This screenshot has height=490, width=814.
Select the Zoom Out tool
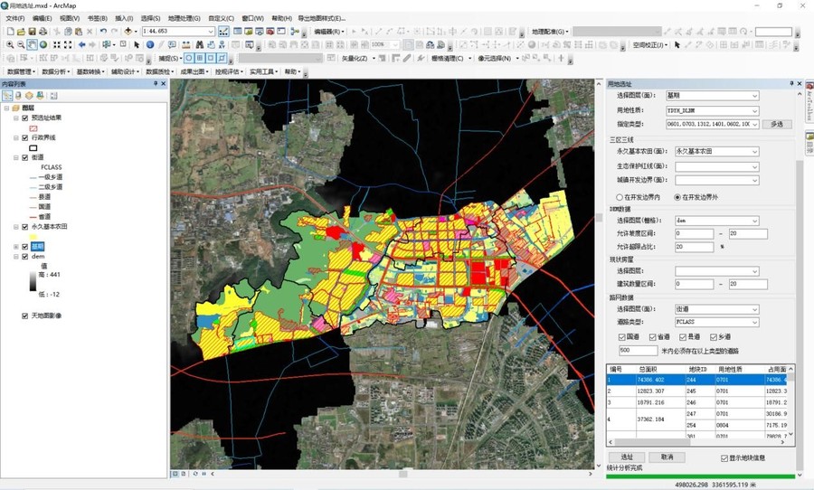(21, 44)
